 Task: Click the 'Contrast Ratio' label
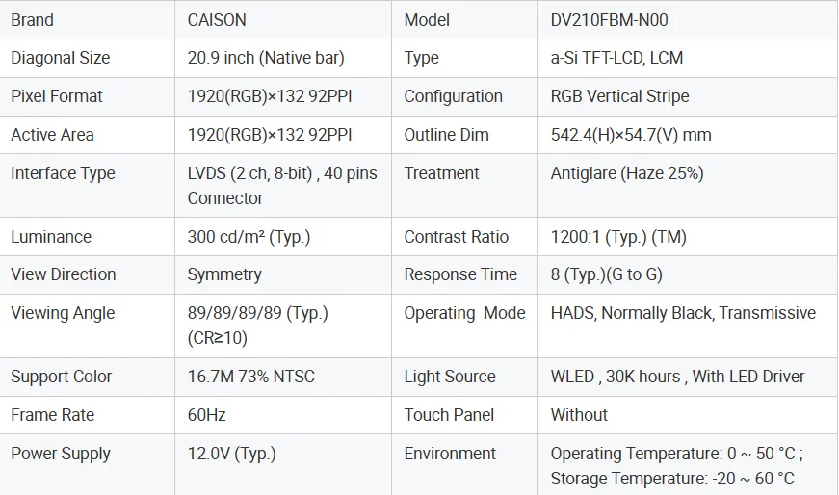pos(456,237)
